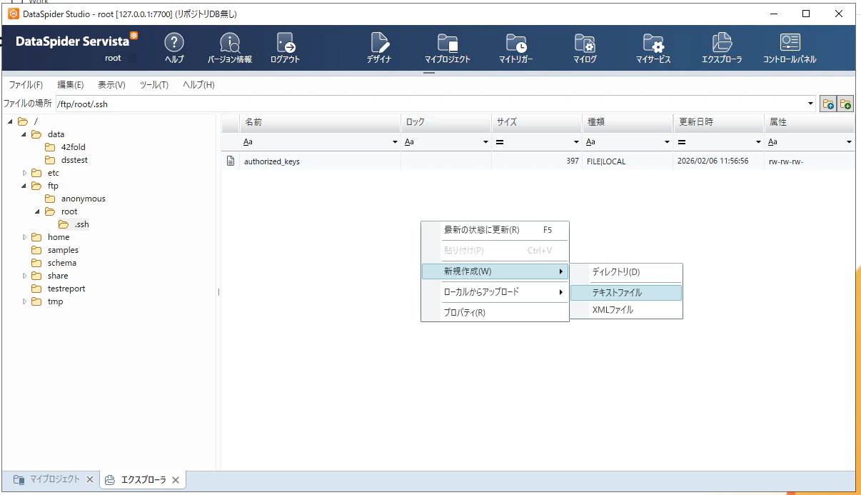Open マイサービス services
Image resolution: width=861 pixels, height=495 pixels.
point(653,48)
